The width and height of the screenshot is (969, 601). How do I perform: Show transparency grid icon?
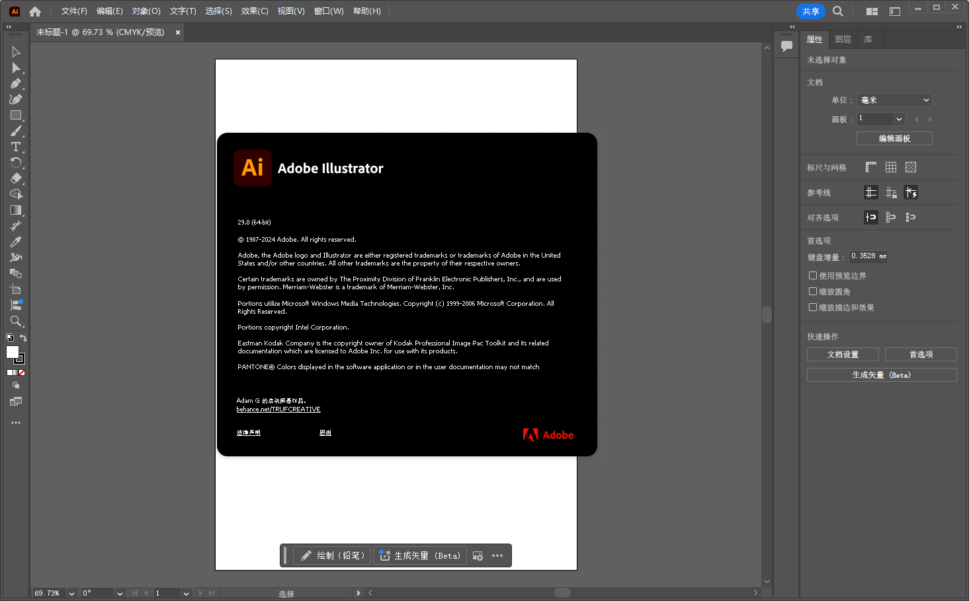(x=911, y=167)
